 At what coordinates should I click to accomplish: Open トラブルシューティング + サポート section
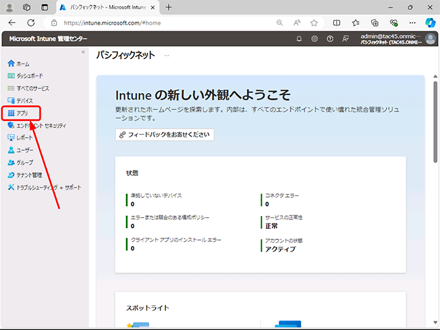pyautogui.click(x=44, y=188)
